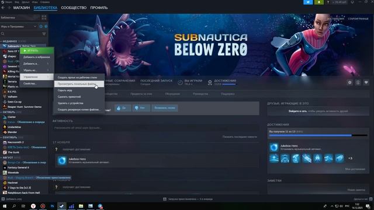Add game to favorites heart icon
The width and height of the screenshot is (374, 210).
point(366,82)
